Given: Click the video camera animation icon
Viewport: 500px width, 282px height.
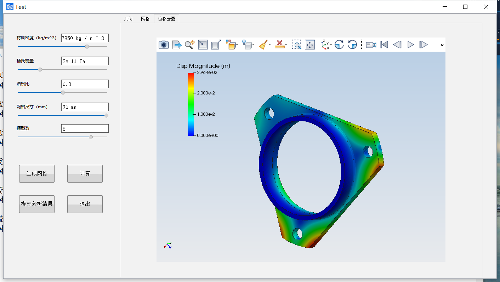Looking at the screenshot, I should coord(371,45).
